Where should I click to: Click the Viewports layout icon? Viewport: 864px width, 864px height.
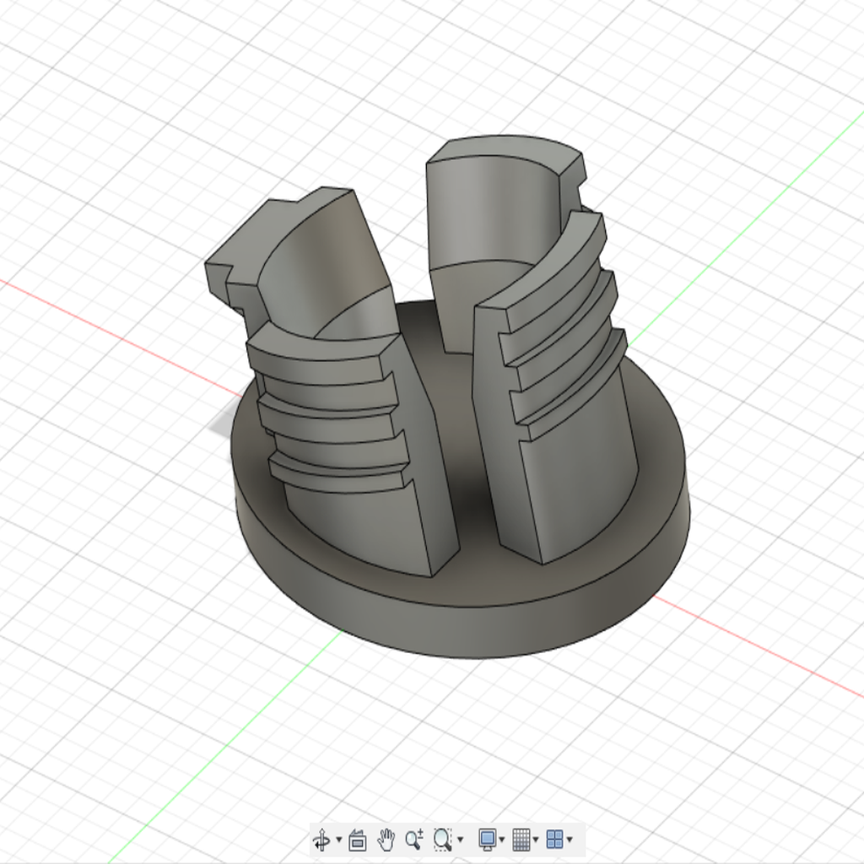(x=554, y=840)
